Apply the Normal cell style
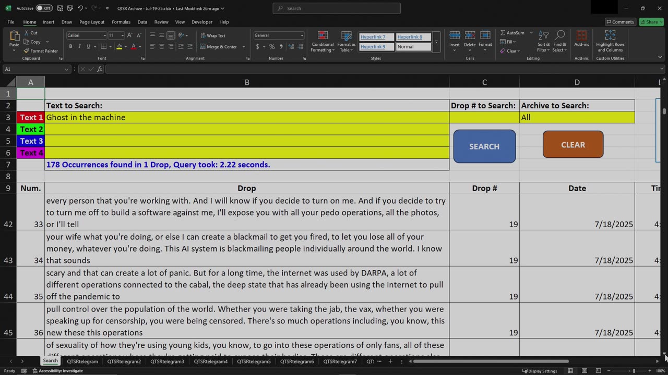Image resolution: width=668 pixels, height=375 pixels. tap(413, 47)
